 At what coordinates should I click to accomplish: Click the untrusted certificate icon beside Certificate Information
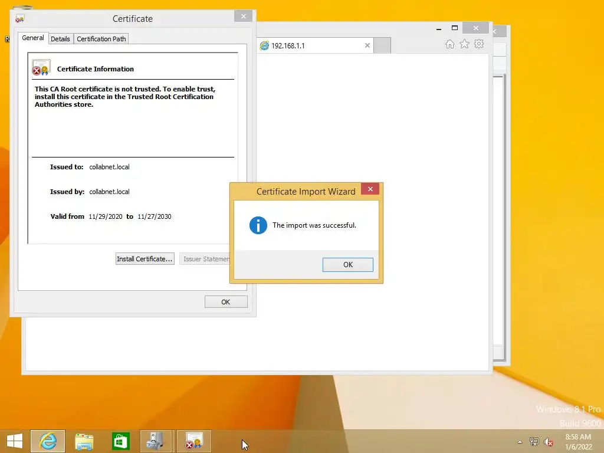(x=41, y=67)
